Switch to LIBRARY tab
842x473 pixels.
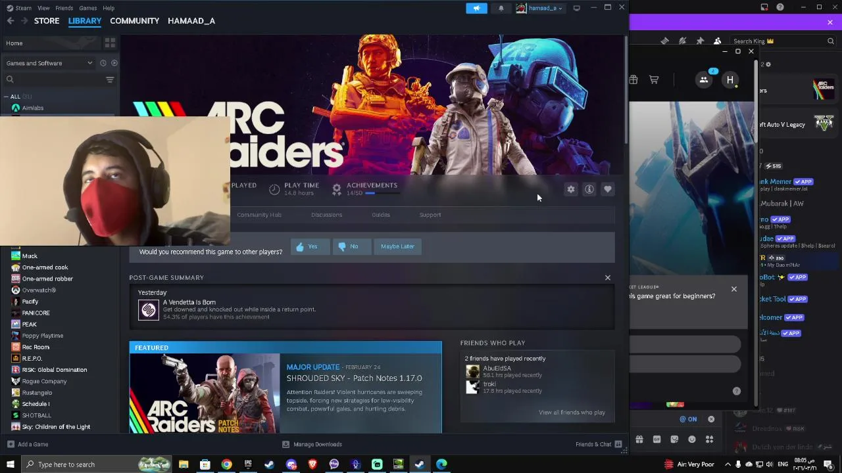point(85,21)
